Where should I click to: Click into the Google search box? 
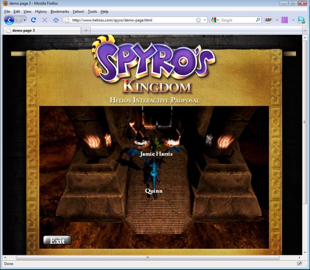237,20
